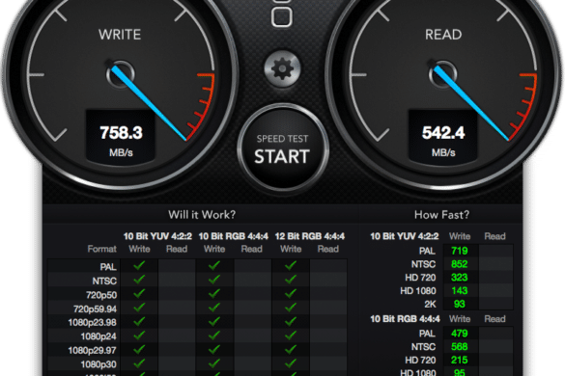This screenshot has height=376, width=565.
Task: Click the HD 720 write value 323
Action: (460, 278)
